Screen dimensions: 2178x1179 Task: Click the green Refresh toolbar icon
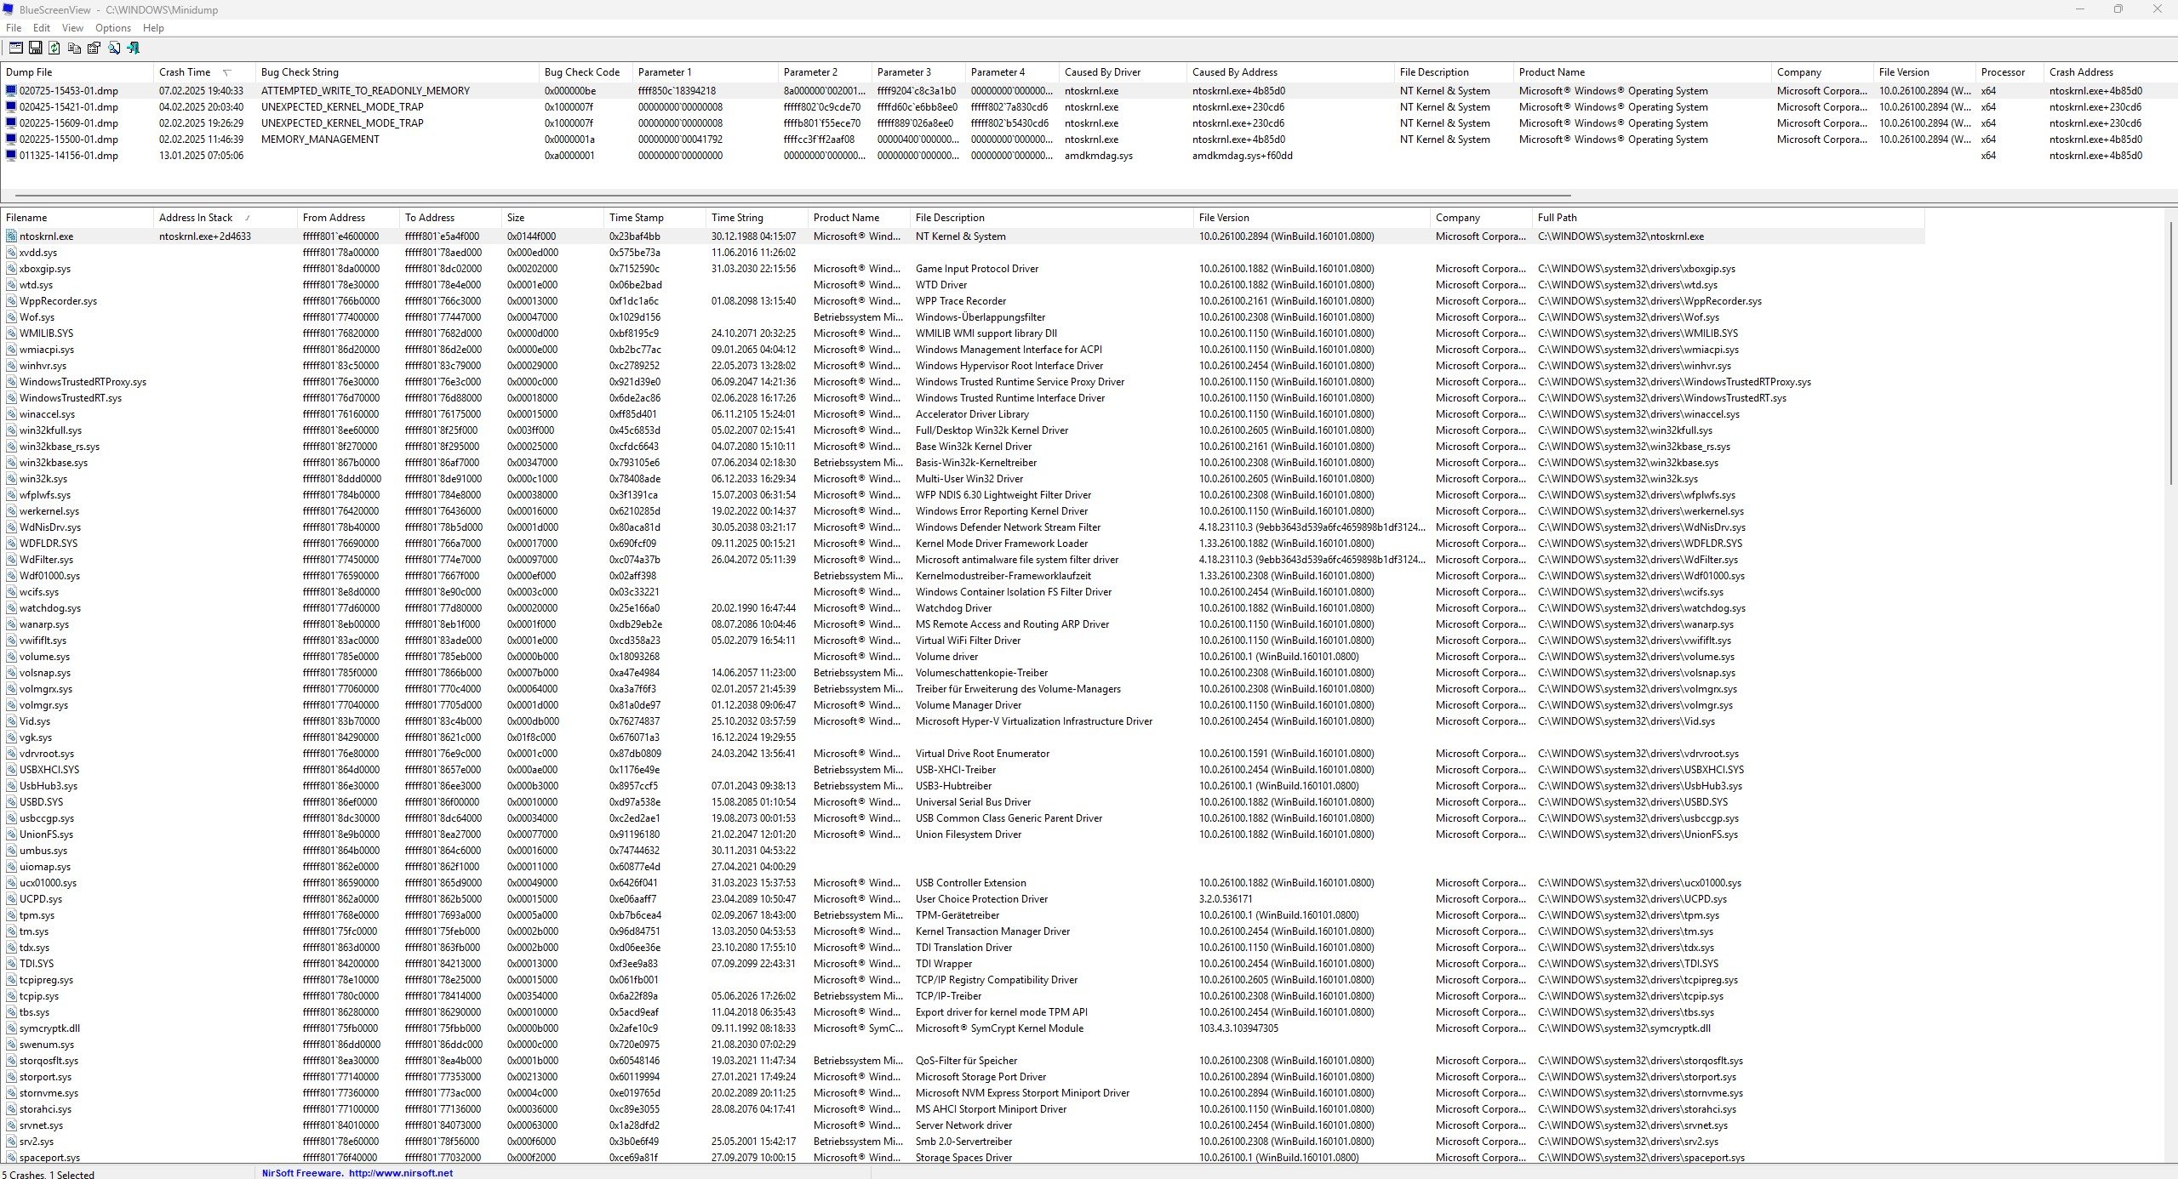(54, 48)
